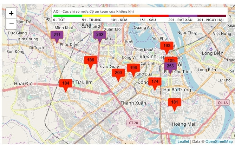
Task: Open the red AQI marker 200
Action: point(118,73)
